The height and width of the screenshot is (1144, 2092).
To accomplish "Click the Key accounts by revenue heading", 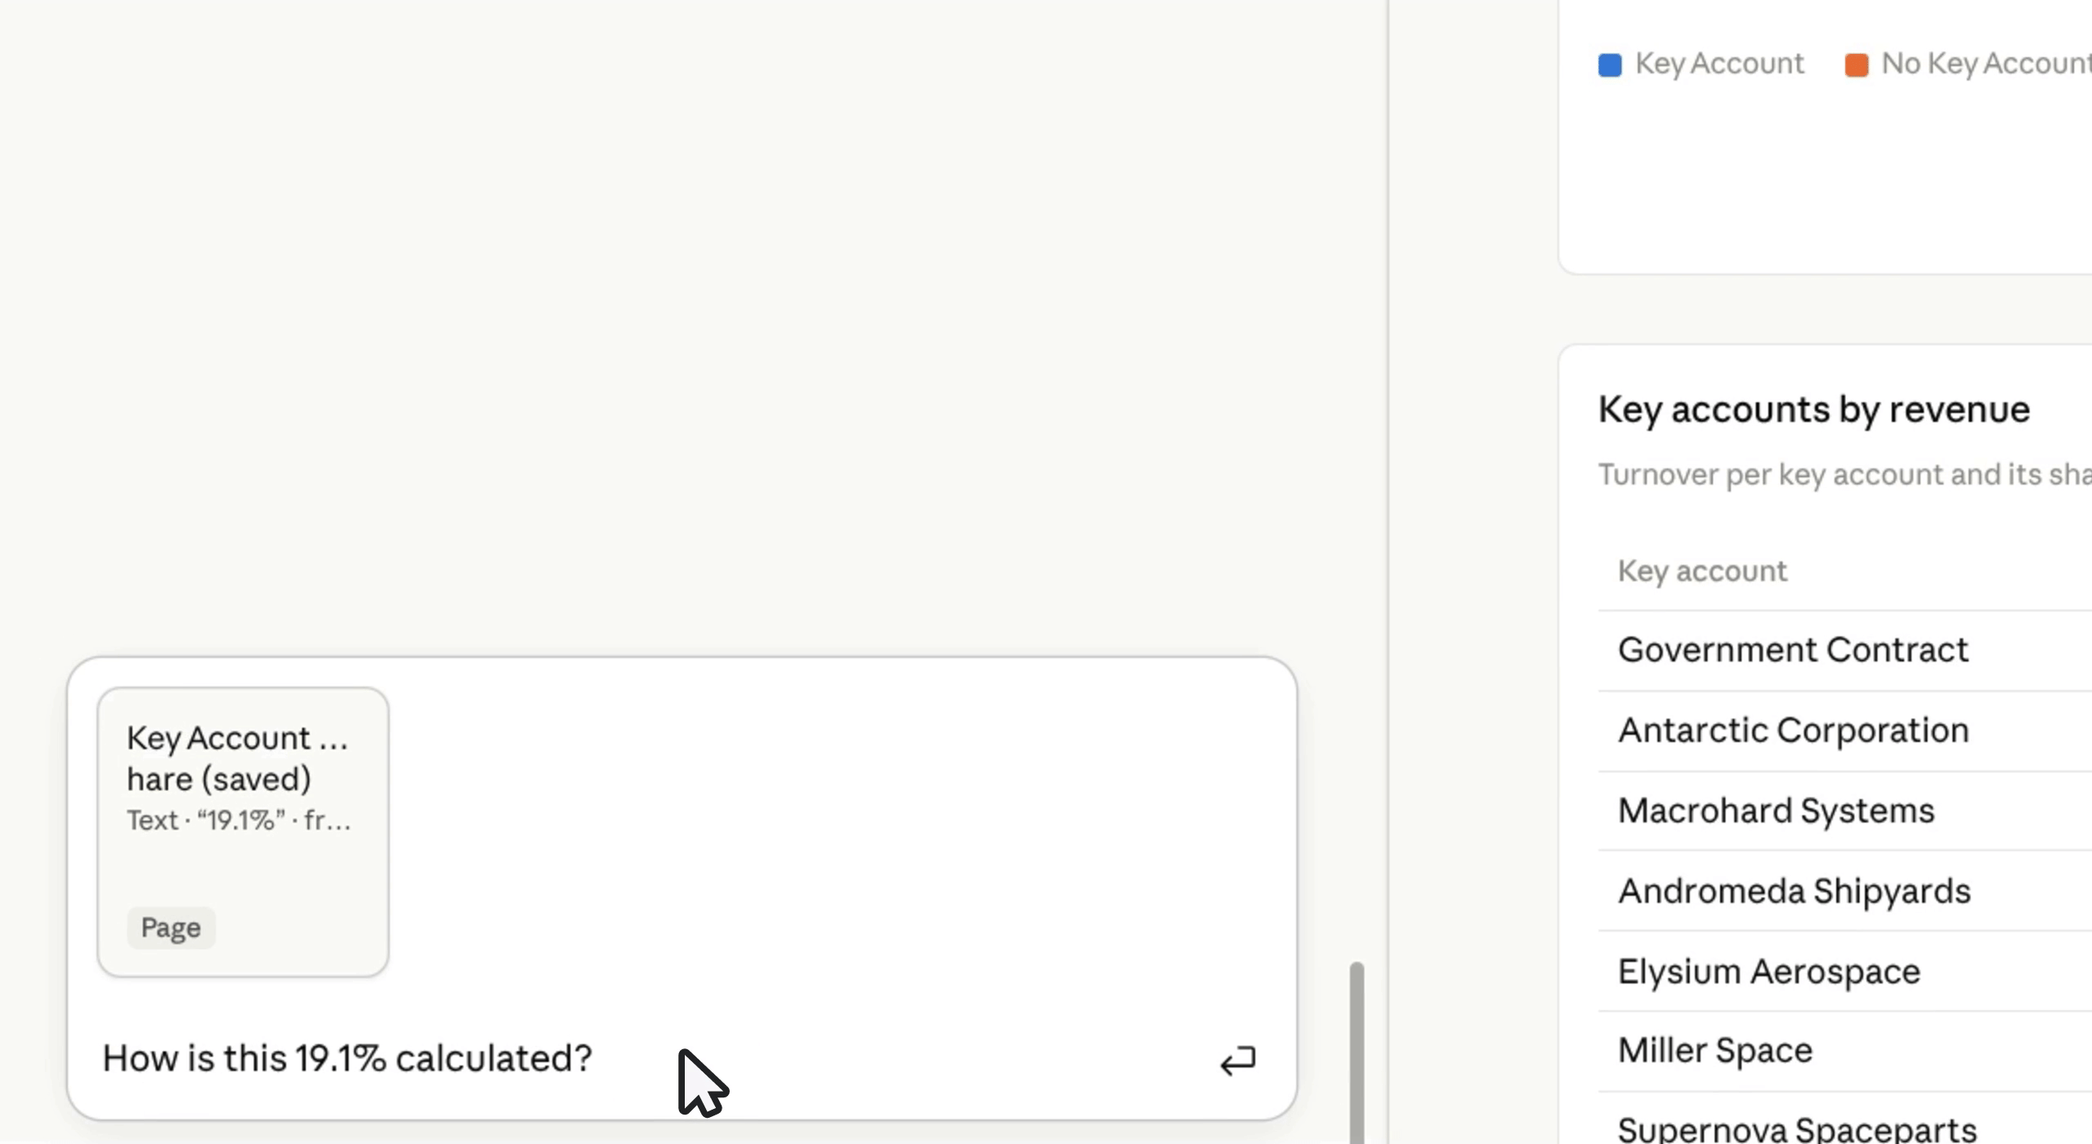I will coord(1813,409).
